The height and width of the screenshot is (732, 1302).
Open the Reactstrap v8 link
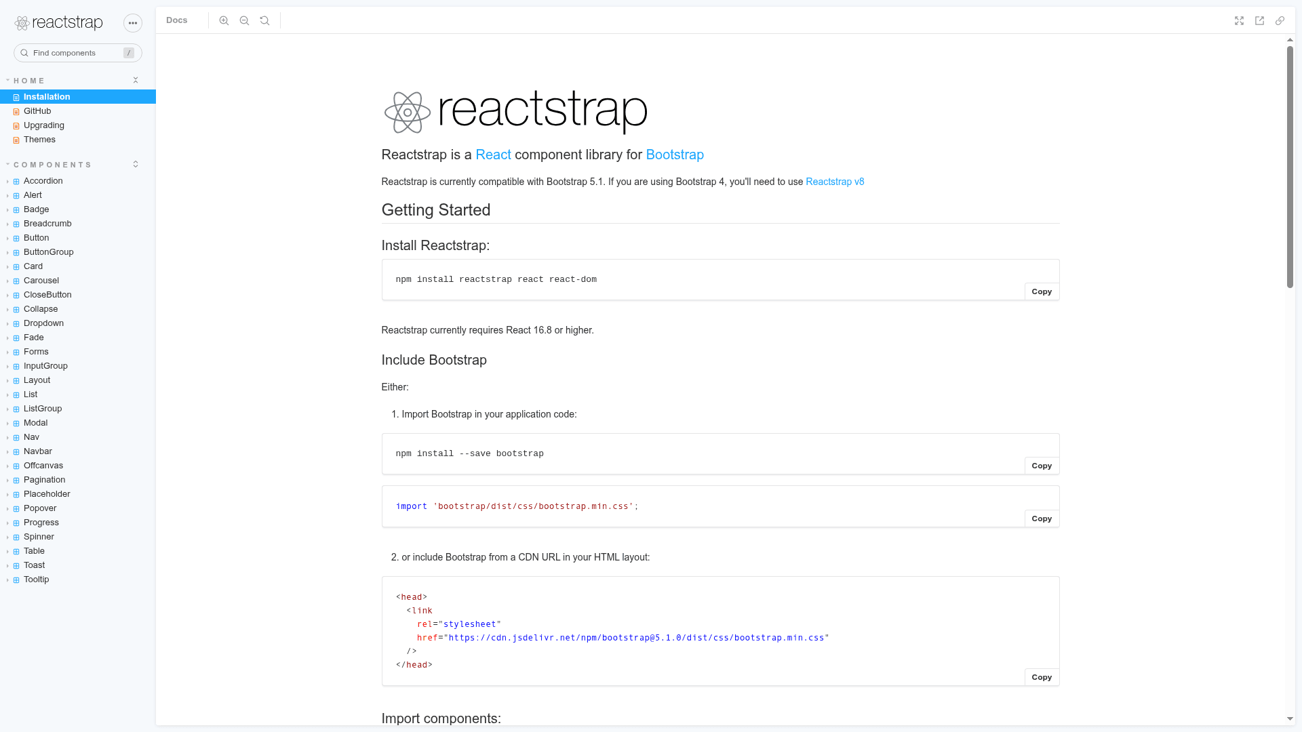(x=835, y=182)
